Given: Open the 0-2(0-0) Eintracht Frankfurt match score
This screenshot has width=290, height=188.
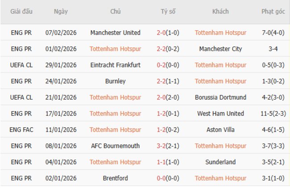Looking at the screenshot, I should (x=168, y=65).
